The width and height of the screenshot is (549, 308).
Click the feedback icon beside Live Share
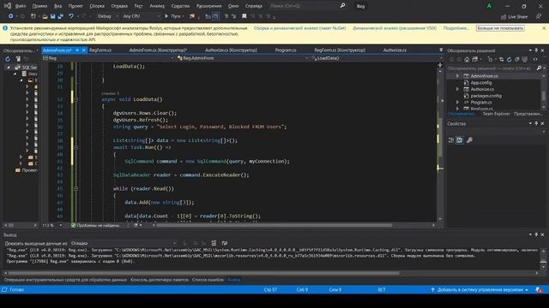539,16
